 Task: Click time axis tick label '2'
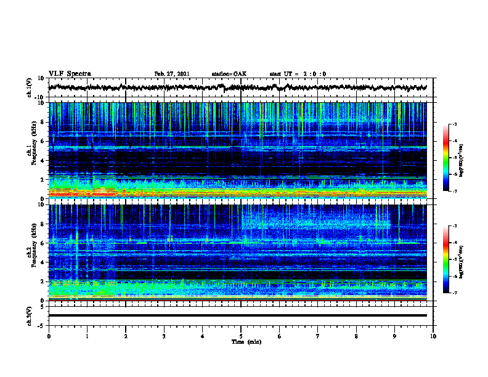pos(126,336)
